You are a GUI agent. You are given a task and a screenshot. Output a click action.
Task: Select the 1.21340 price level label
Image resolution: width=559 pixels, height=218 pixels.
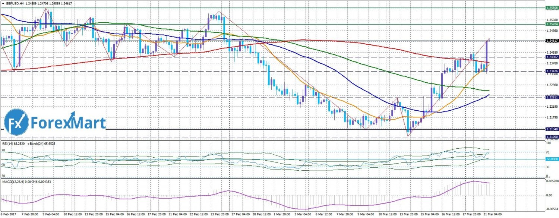click(x=552, y=129)
